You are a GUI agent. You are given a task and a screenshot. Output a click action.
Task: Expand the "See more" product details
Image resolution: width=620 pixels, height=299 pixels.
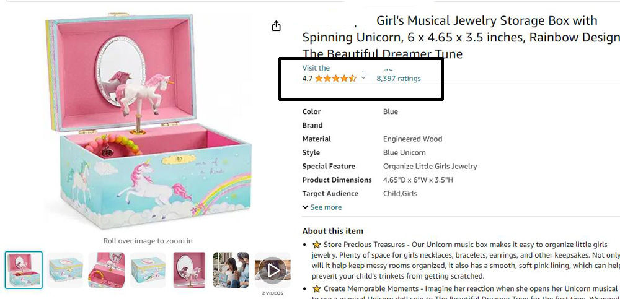tap(322, 207)
